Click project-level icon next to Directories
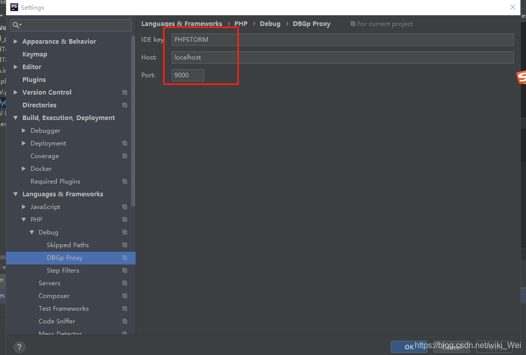 (125, 105)
